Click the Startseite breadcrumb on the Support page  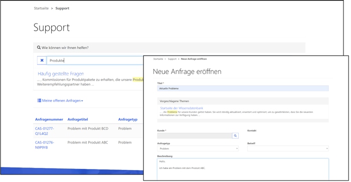[x=41, y=8]
